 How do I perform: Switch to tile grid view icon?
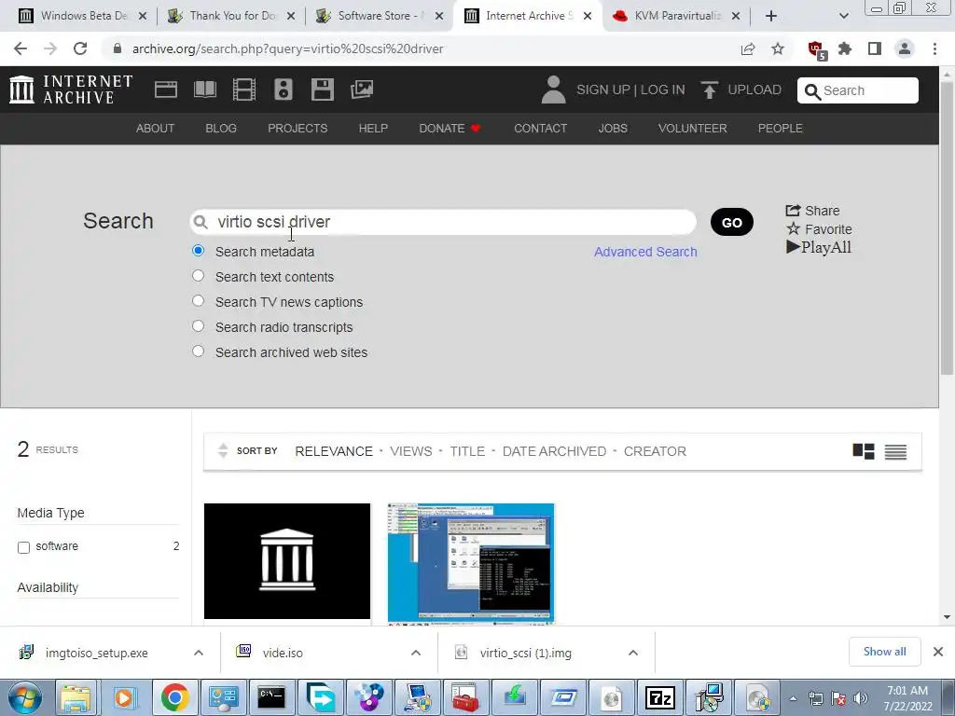pos(863,451)
